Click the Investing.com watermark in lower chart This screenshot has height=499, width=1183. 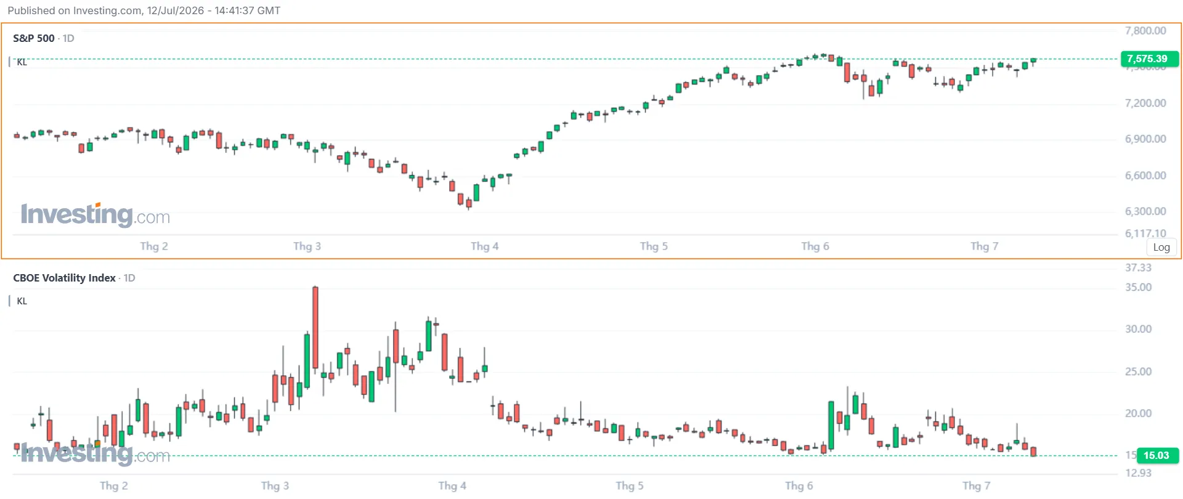pyautogui.click(x=95, y=454)
